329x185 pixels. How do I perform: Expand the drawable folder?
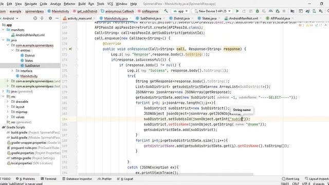click(8, 102)
